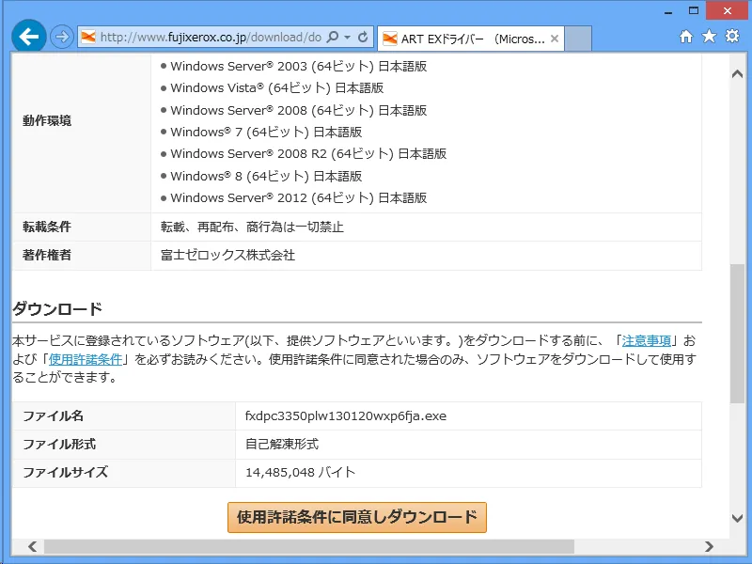Viewport: 752px width, 564px height.
Task: Click the Fuji Xerox favicon in the address bar
Action: (x=86, y=38)
